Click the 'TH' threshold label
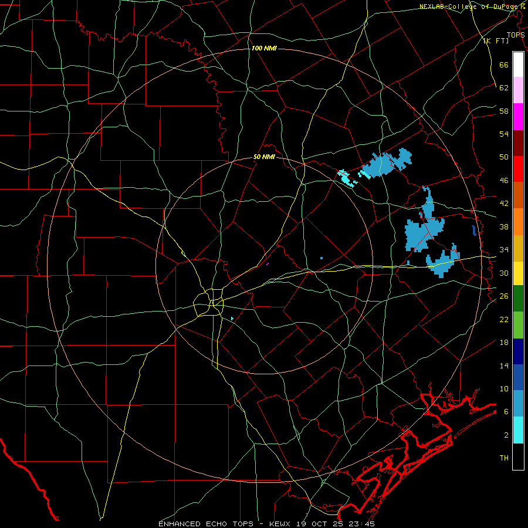This screenshot has width=528, height=528. (504, 458)
